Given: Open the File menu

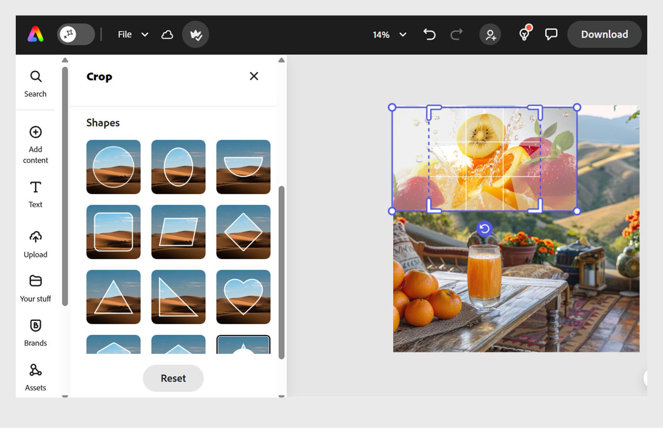Looking at the screenshot, I should pyautogui.click(x=125, y=34).
